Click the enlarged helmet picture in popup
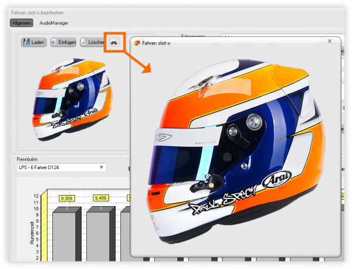Screen dimensions: 352x269 point(235,153)
